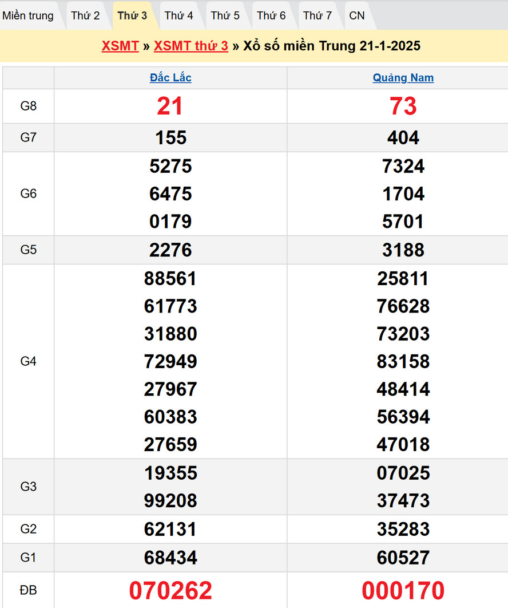The height and width of the screenshot is (608, 508).
Task: Select the red G8 number 21
Action: pyautogui.click(x=170, y=106)
